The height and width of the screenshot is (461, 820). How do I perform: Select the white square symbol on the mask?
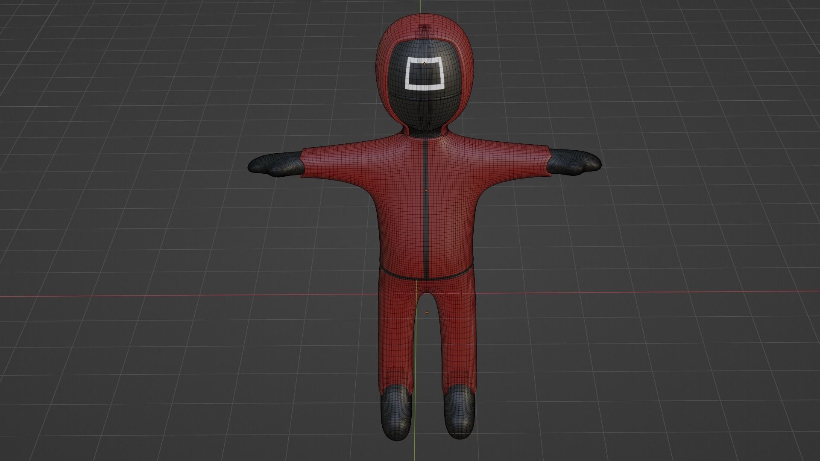coord(425,74)
